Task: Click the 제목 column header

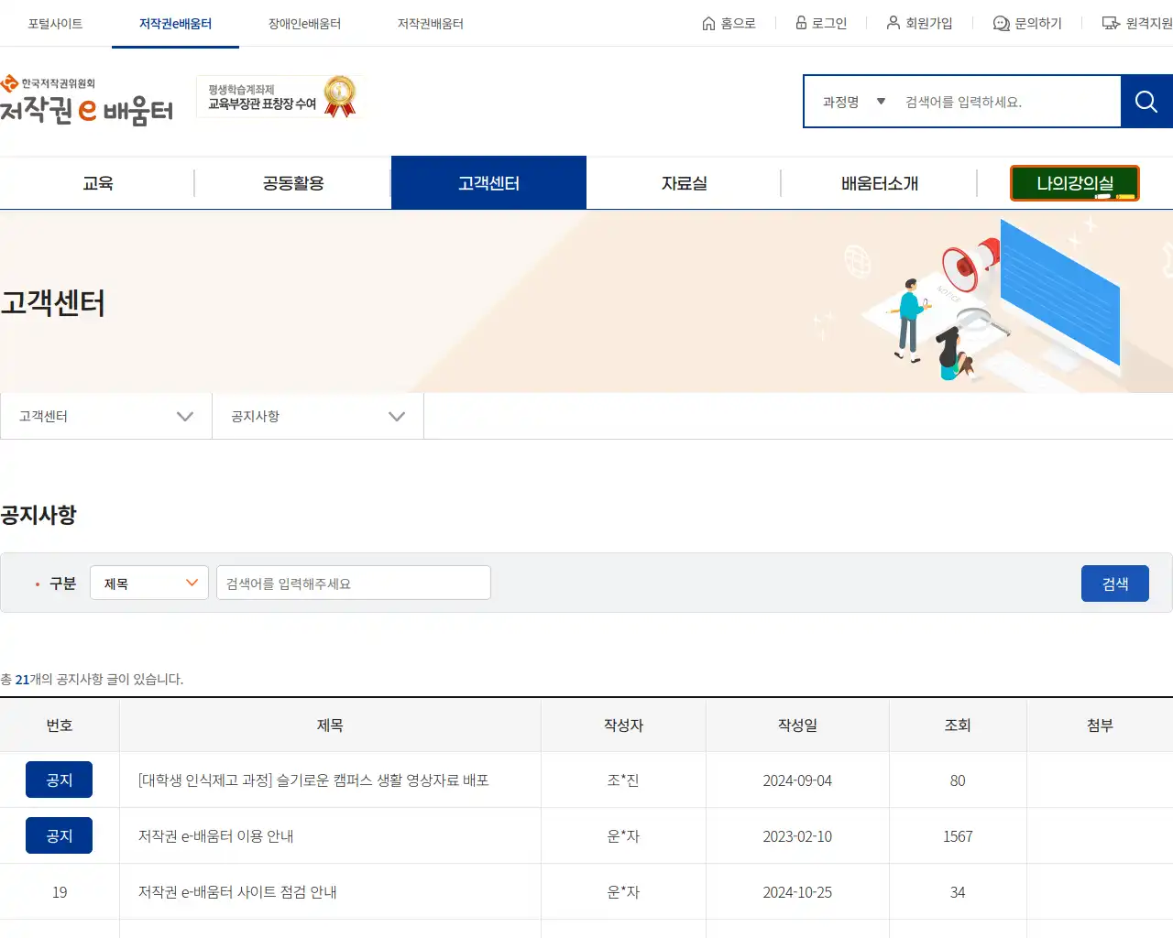Action: coord(330,725)
